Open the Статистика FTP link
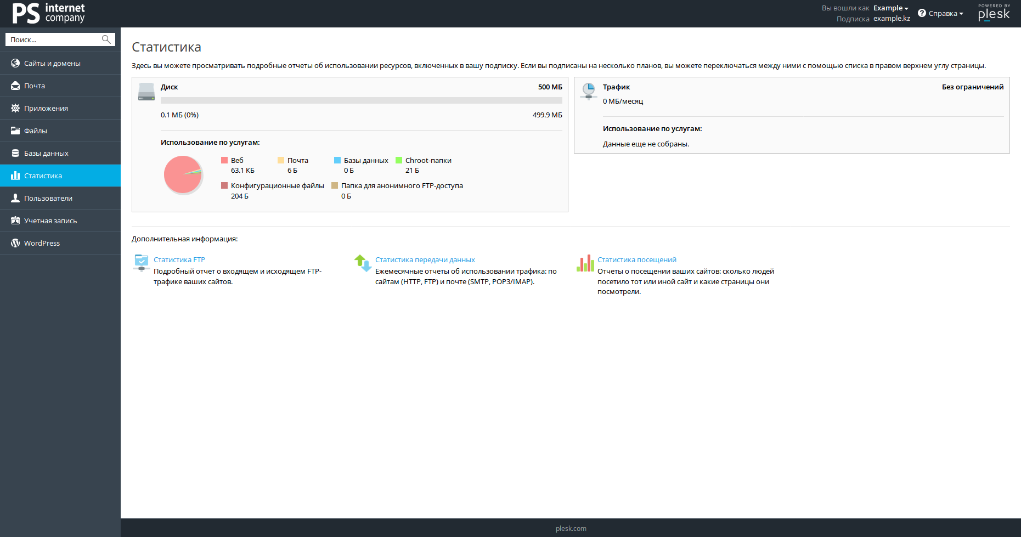 [x=179, y=260]
